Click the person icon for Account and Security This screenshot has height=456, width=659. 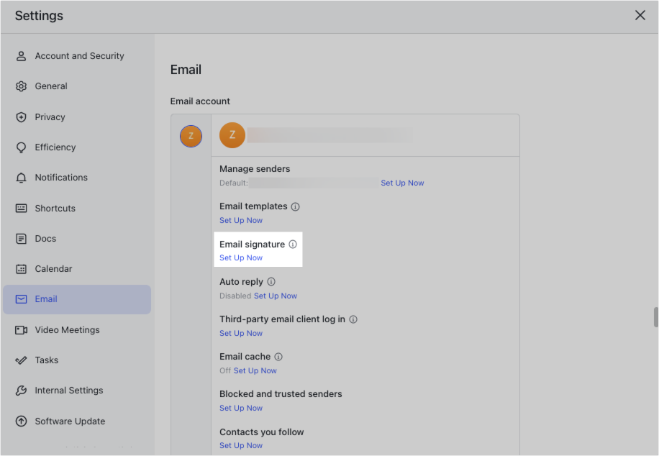point(22,55)
